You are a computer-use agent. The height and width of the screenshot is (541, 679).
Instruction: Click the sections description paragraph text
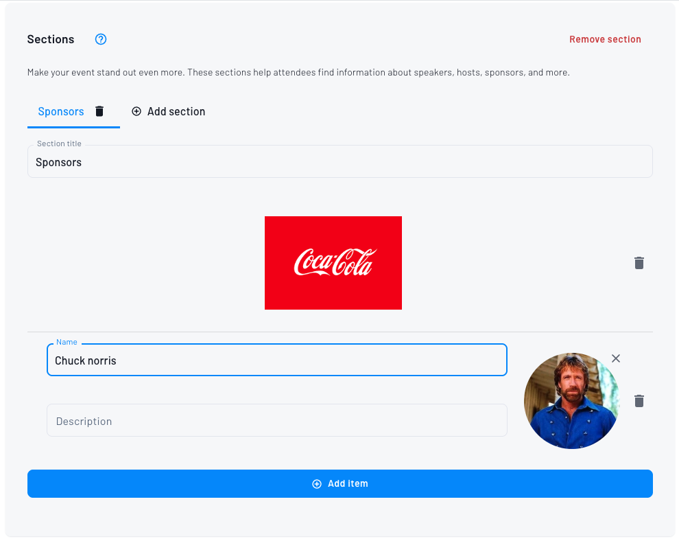pyautogui.click(x=298, y=72)
